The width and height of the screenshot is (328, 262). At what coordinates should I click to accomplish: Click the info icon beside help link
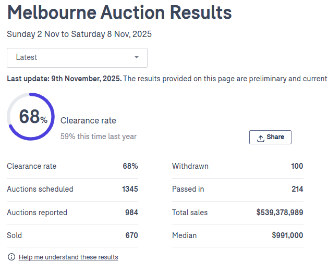click(11, 257)
